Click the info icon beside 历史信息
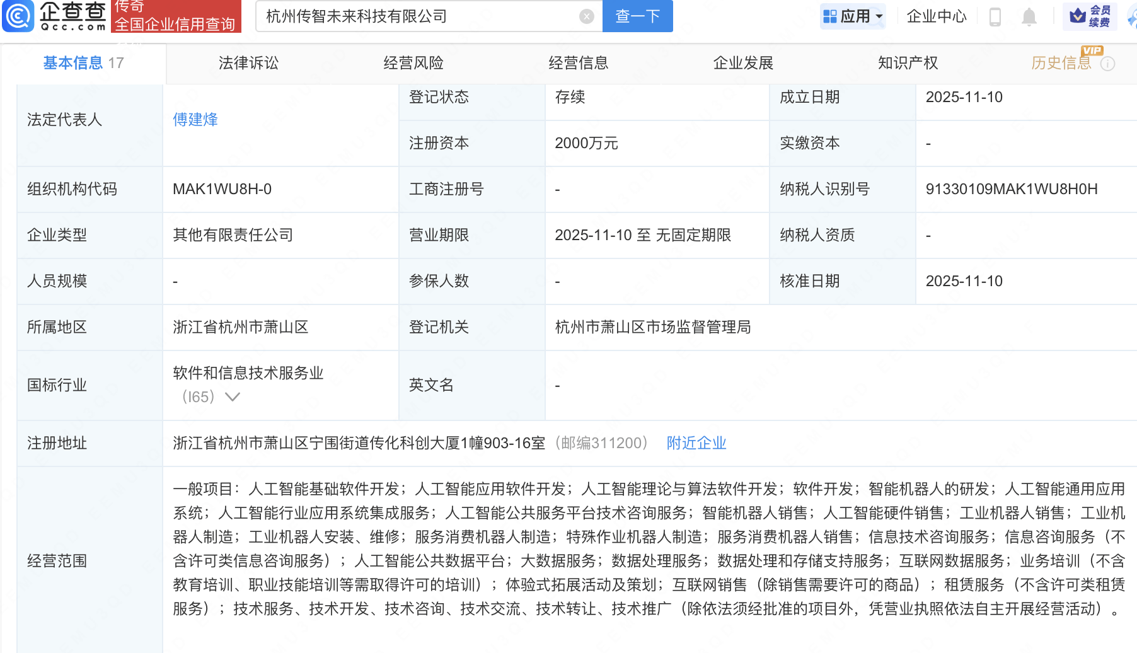This screenshot has width=1137, height=653. click(1107, 64)
